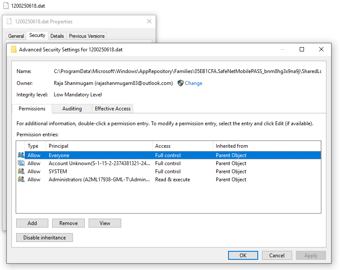Open the Details tab in Properties

coord(57,36)
